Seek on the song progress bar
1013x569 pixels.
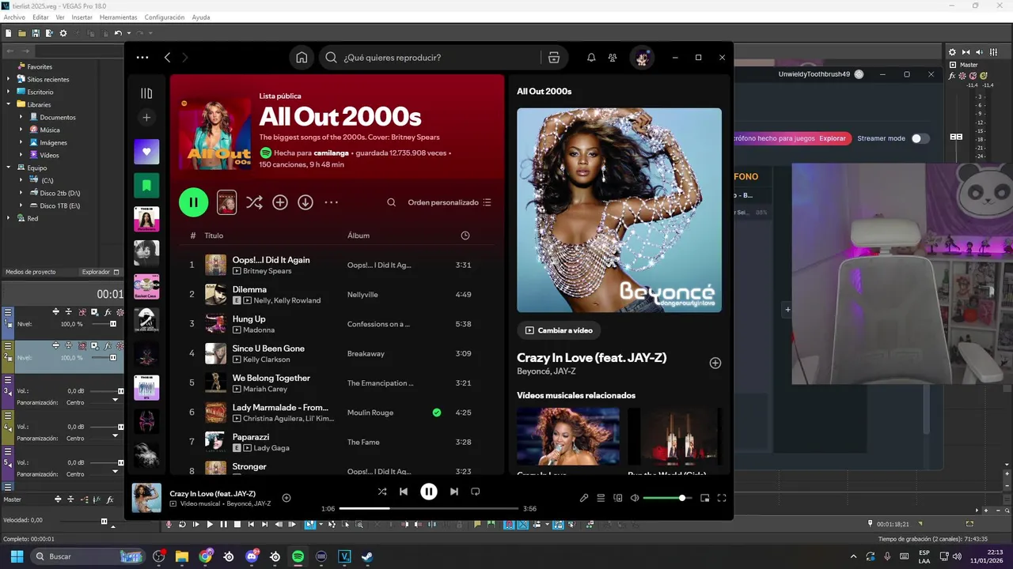tap(429, 509)
